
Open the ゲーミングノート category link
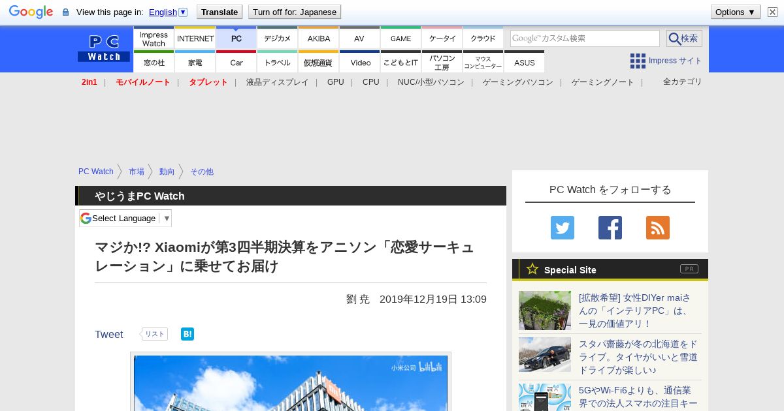pos(603,82)
